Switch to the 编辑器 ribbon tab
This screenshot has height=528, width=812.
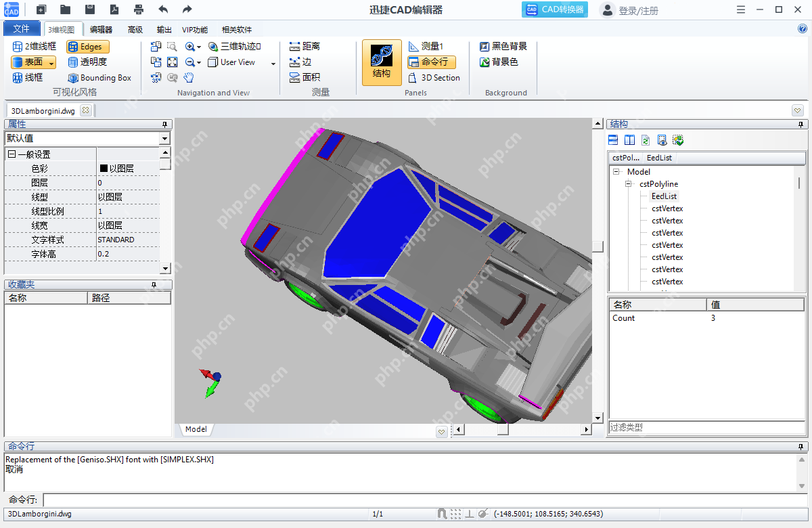[101, 30]
